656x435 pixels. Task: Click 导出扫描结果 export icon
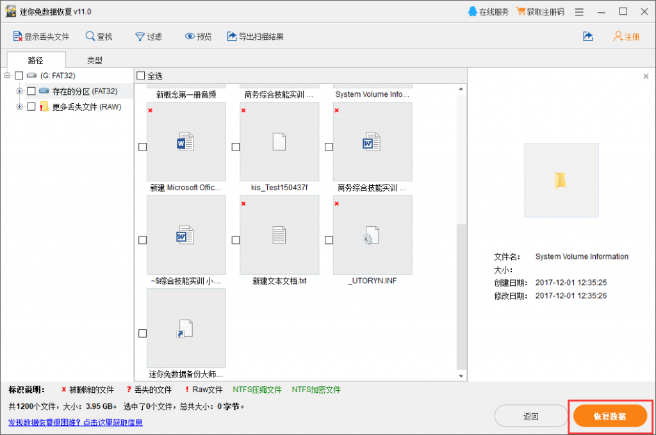coord(232,37)
